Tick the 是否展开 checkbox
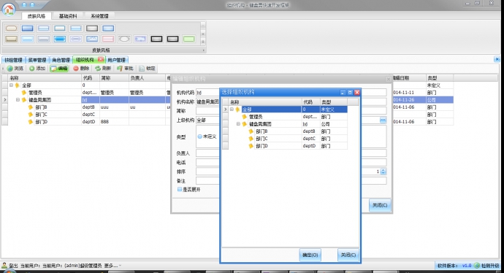The height and width of the screenshot is (273, 504). [x=180, y=190]
